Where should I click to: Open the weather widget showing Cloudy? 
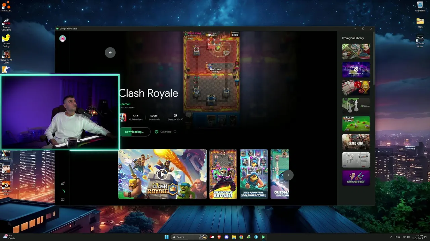[x=9, y=237]
